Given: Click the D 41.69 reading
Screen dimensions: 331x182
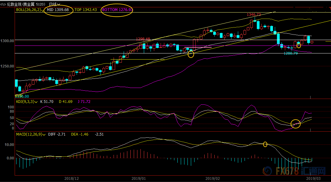Looking at the screenshot, I should [x=66, y=102].
